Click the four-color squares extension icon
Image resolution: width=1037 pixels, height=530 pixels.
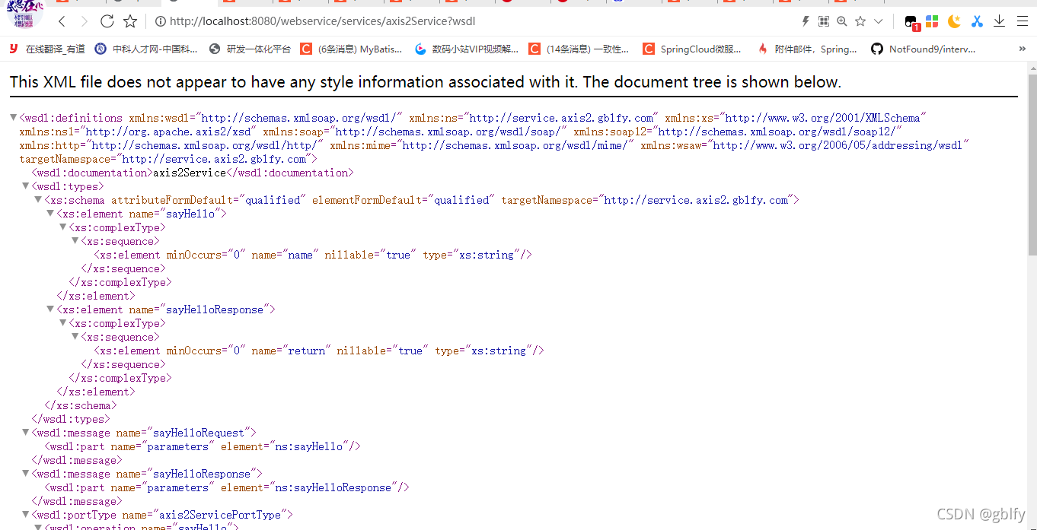[x=932, y=21]
